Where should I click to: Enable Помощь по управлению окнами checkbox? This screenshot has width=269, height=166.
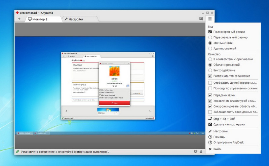[210, 88]
